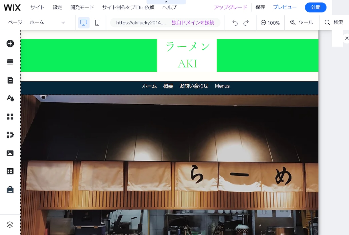Screen dimensions: 349x235
Task: Open the Wix logo home
Action: [x=12, y=7]
